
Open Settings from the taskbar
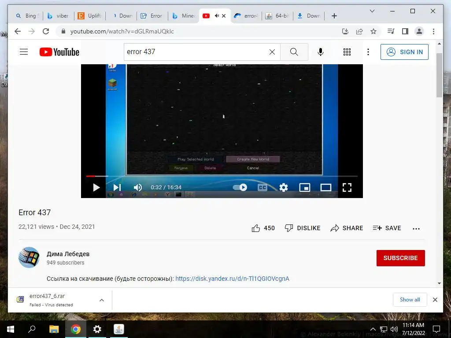click(97, 329)
